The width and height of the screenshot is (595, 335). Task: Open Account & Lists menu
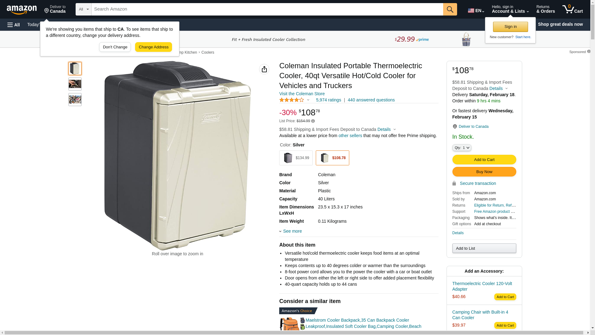[x=510, y=9]
